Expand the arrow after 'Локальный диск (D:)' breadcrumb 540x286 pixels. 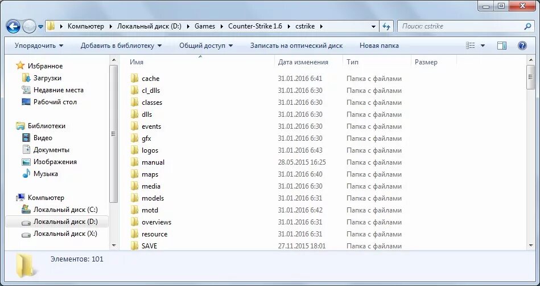click(x=188, y=26)
